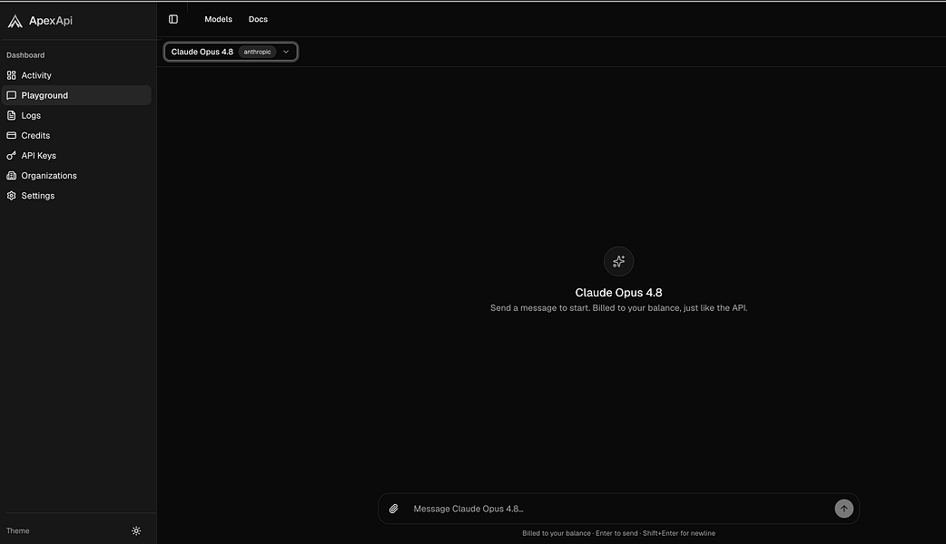This screenshot has height=544, width=946.
Task: Click the Logs document icon
Action: point(12,115)
